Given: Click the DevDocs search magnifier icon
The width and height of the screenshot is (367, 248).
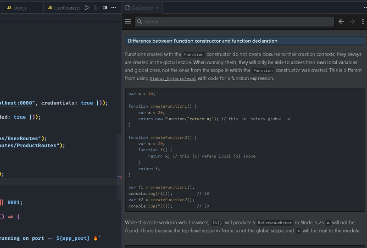Looking at the screenshot, I should tap(139, 22).
